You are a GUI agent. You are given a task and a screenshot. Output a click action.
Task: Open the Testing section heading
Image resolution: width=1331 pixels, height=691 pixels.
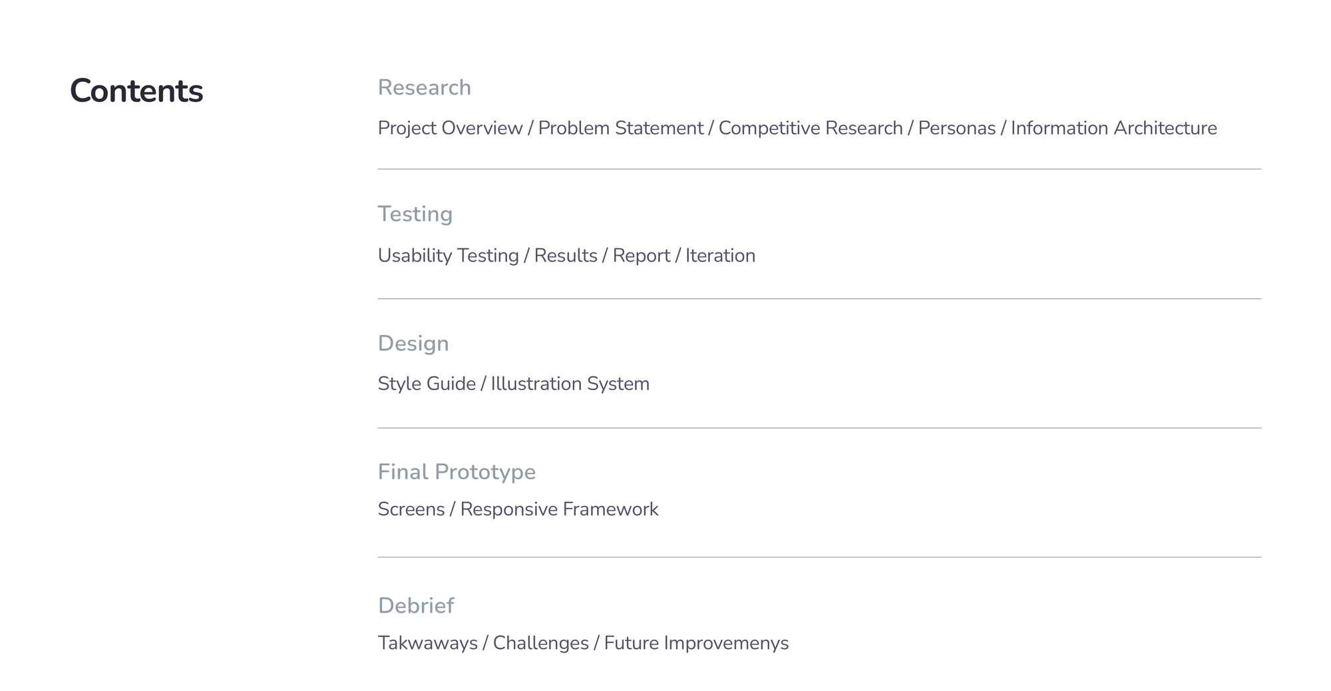tap(415, 214)
